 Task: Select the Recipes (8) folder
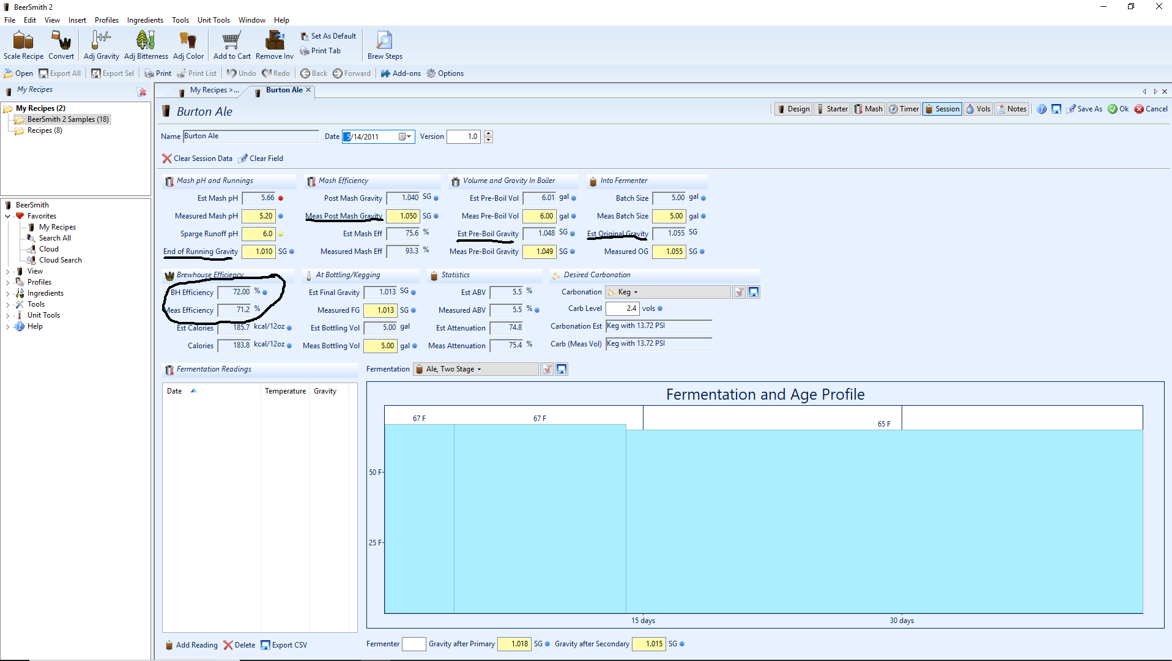tap(39, 130)
